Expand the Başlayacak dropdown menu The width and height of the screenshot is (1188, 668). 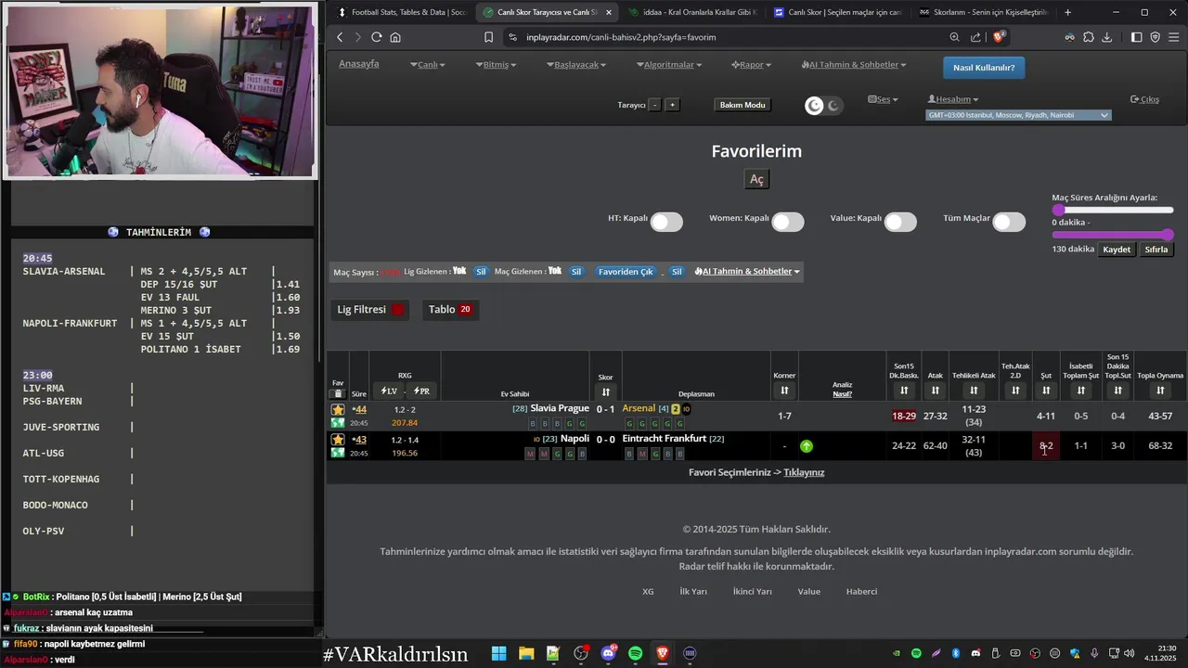[x=576, y=65]
